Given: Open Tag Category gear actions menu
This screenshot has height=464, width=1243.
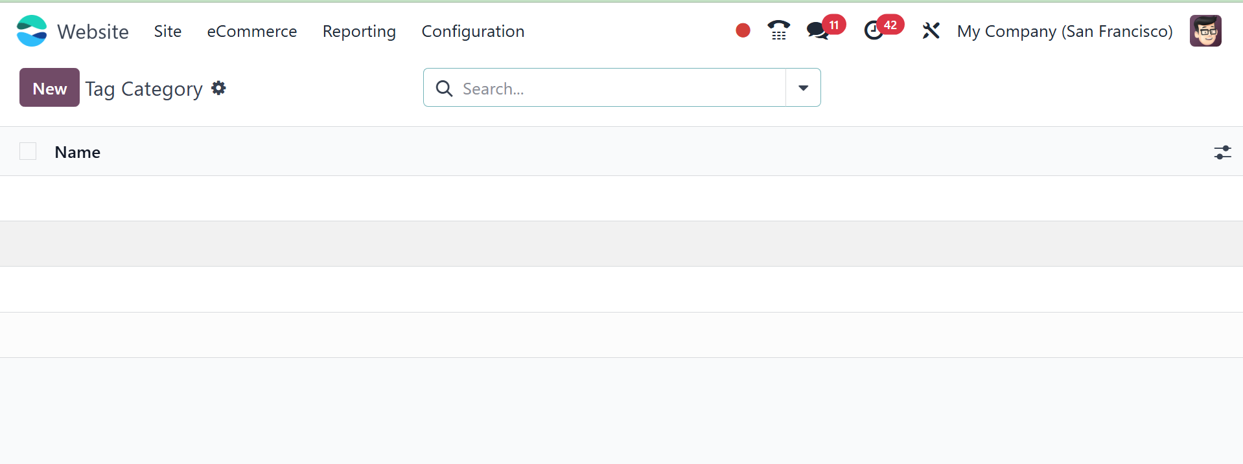Looking at the screenshot, I should [219, 88].
